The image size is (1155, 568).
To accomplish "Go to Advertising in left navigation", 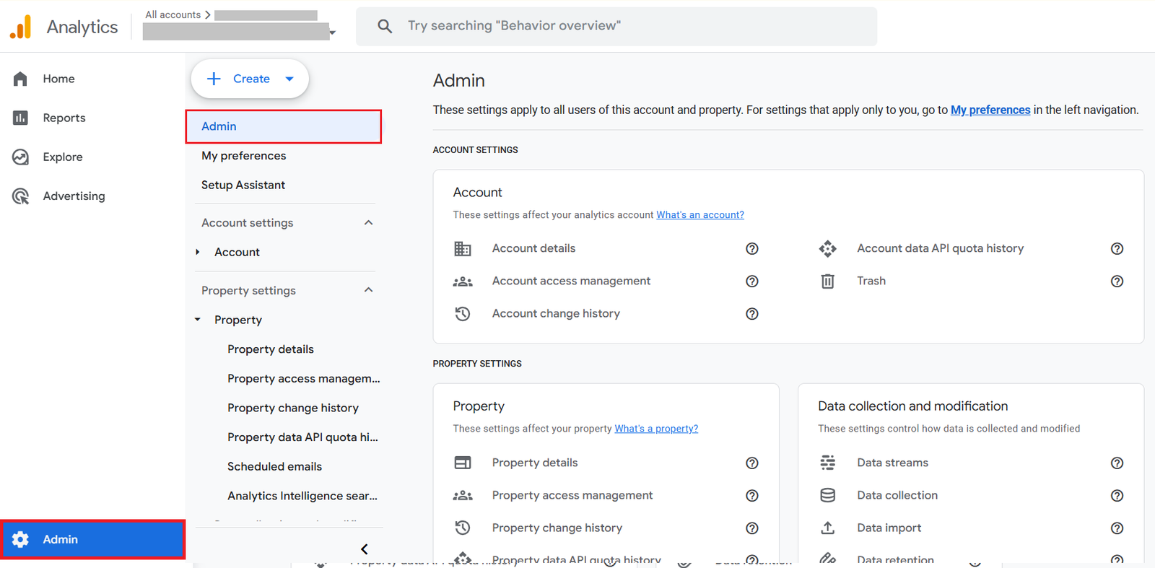I will click(74, 196).
